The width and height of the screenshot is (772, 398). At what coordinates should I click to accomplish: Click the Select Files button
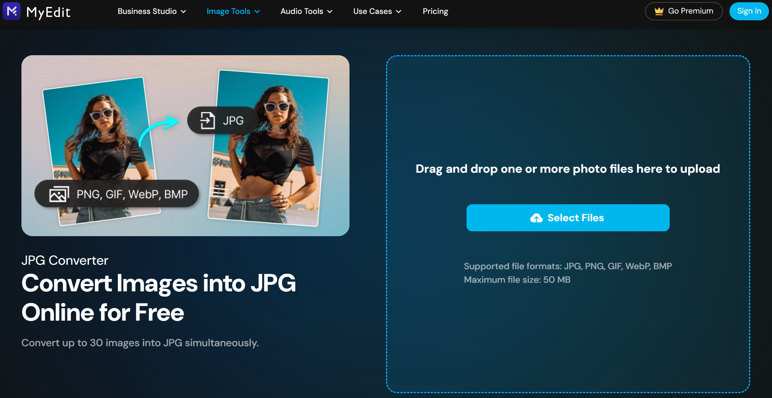coord(568,218)
